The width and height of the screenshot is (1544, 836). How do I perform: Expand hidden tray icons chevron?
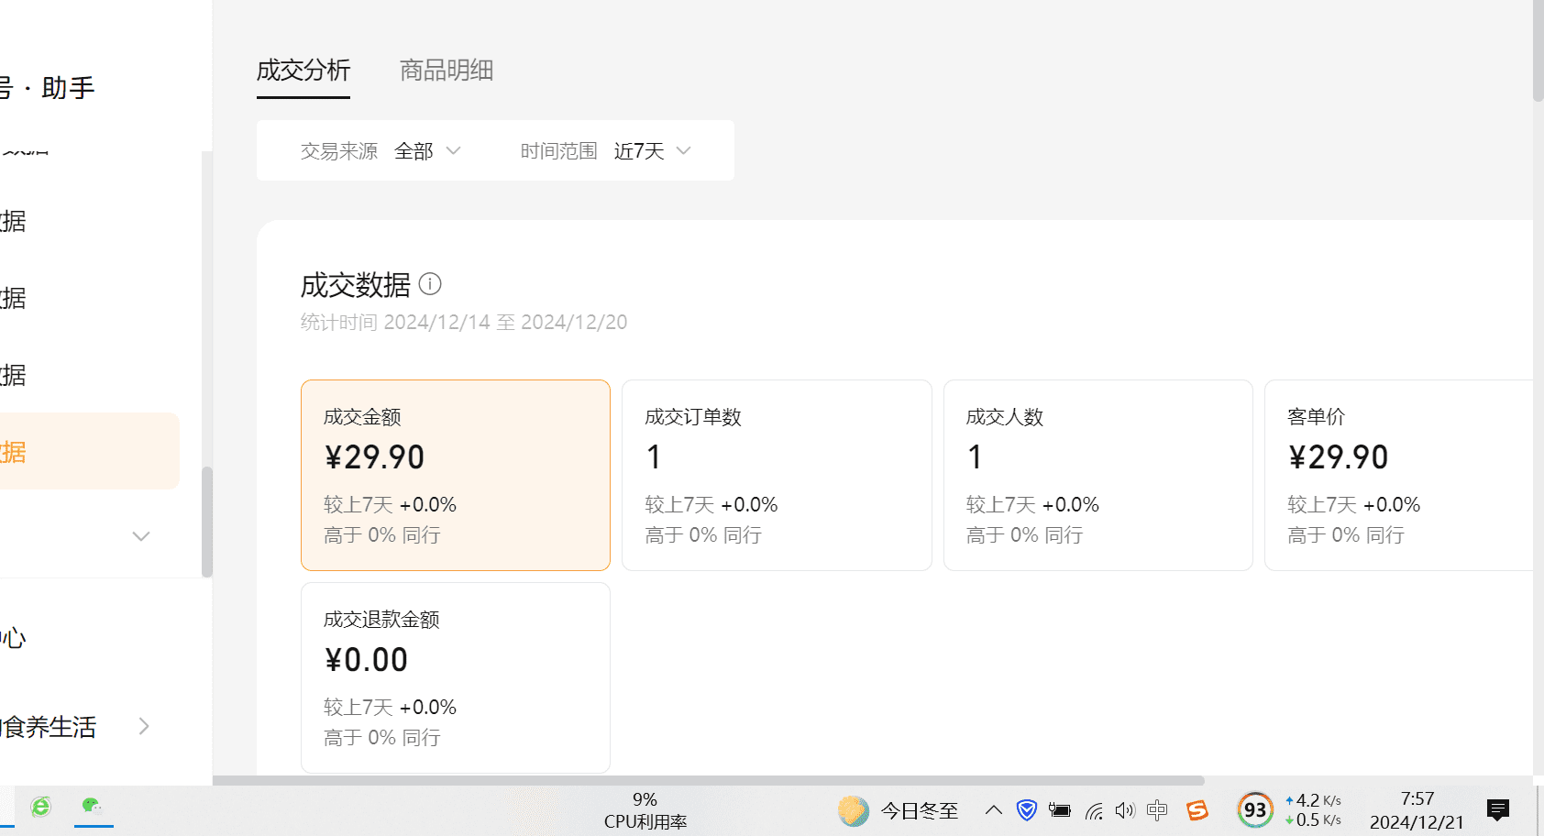click(x=993, y=810)
